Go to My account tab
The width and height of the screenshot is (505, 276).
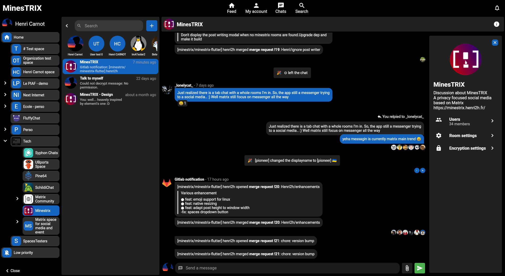coord(256,8)
